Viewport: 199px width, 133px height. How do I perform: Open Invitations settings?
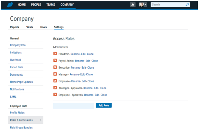[x=16, y=53]
